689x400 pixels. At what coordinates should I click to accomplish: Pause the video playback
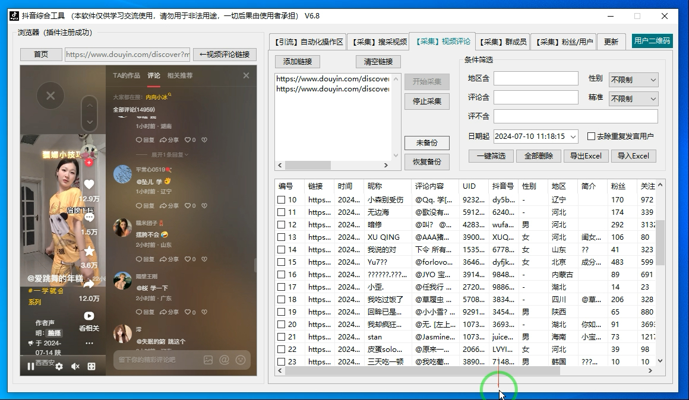(x=31, y=366)
